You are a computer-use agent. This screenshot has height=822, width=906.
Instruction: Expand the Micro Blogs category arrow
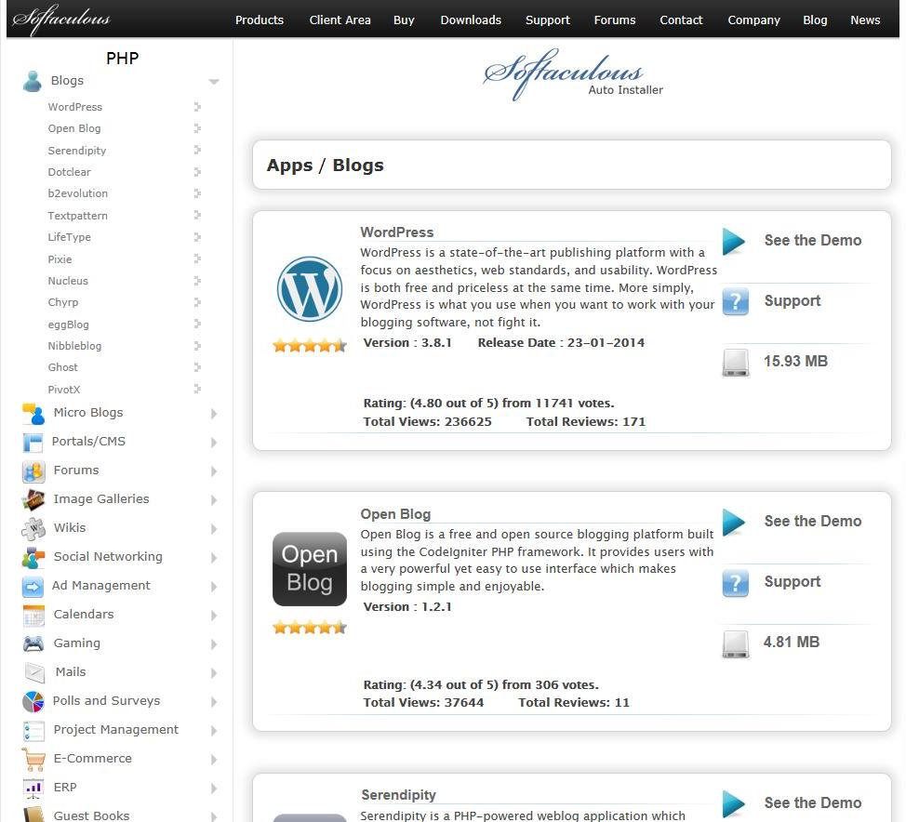[x=214, y=414]
